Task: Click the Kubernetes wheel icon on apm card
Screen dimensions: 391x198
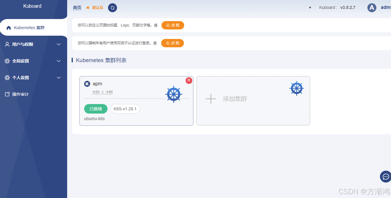Action: (x=174, y=95)
